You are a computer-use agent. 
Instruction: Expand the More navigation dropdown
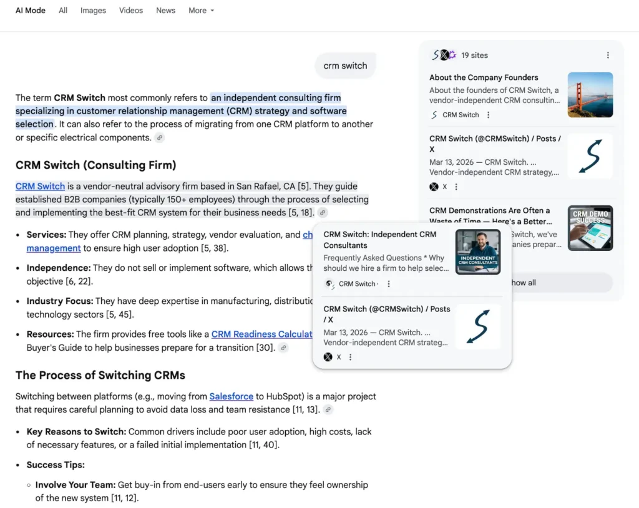(201, 10)
